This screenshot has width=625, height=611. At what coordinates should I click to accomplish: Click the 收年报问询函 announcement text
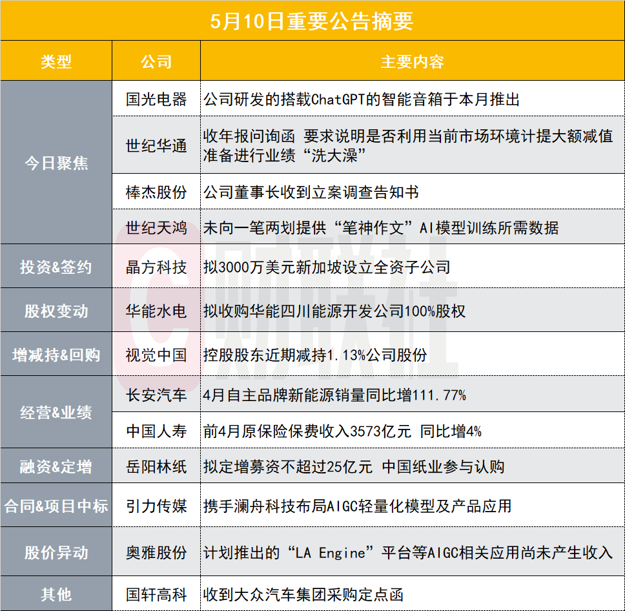[408, 145]
